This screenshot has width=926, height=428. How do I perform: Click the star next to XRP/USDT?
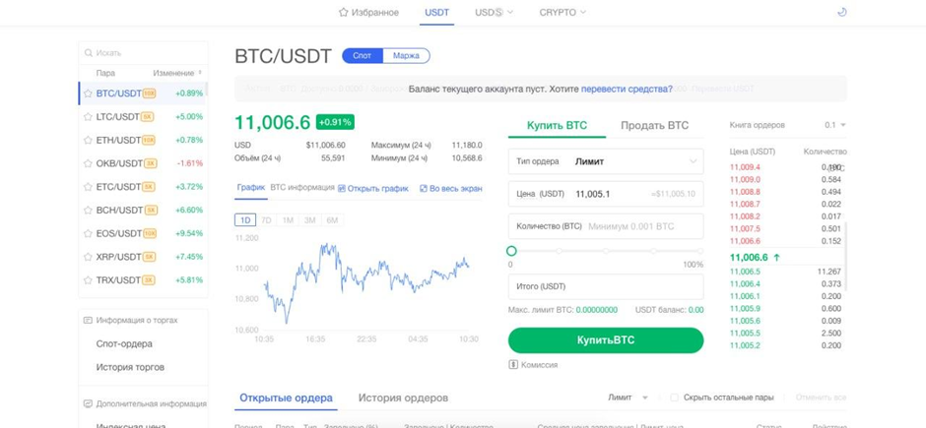(x=89, y=257)
